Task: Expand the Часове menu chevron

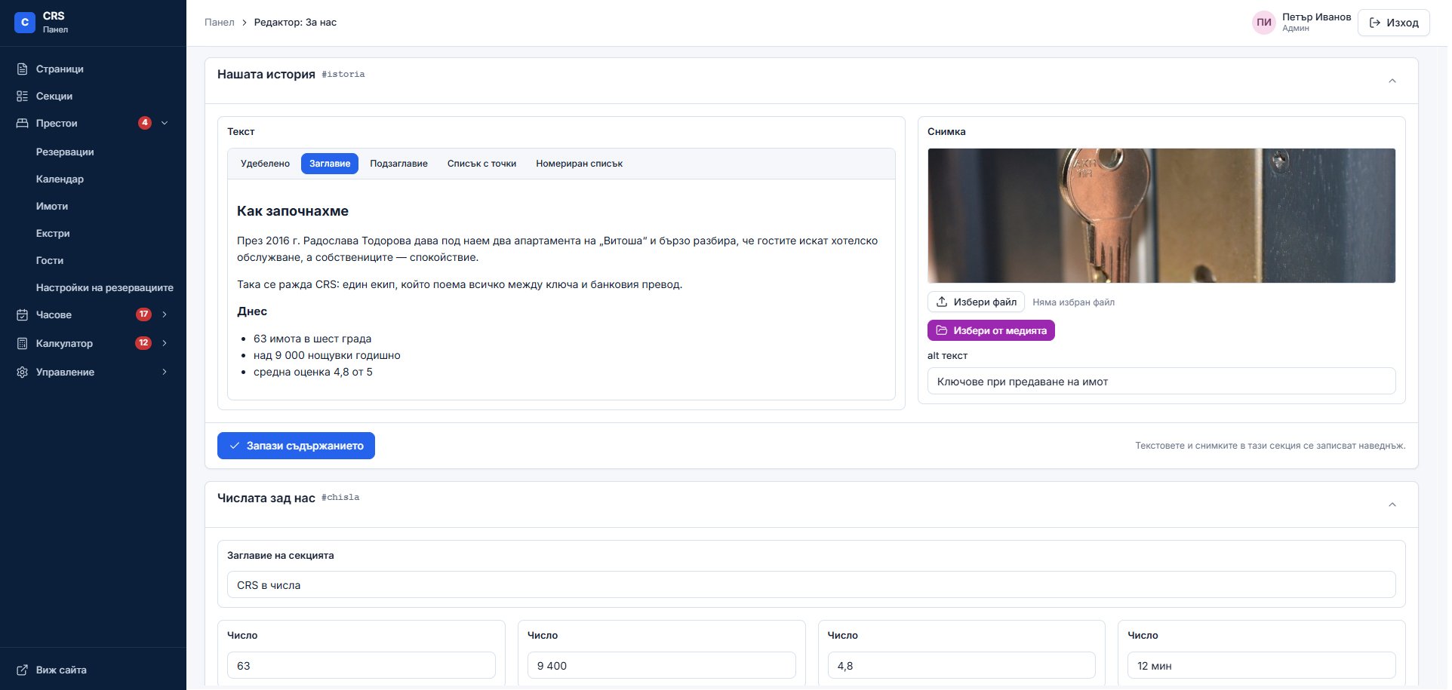Action: [165, 314]
